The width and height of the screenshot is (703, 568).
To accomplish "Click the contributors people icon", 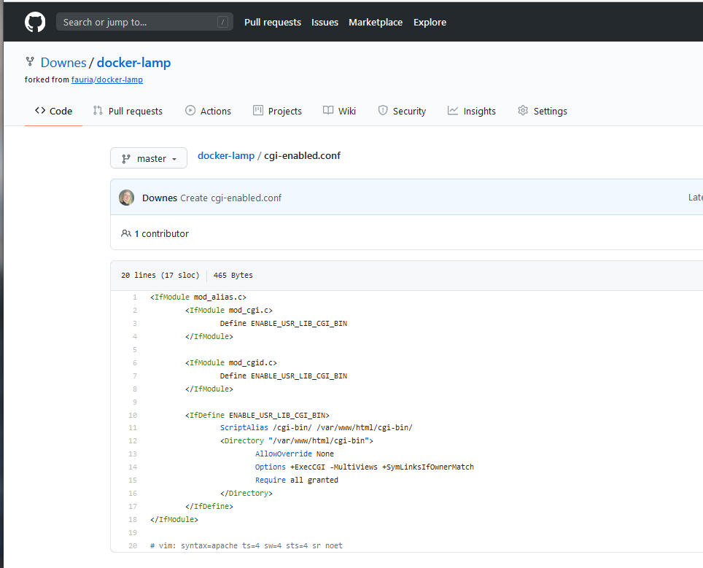I will point(126,233).
